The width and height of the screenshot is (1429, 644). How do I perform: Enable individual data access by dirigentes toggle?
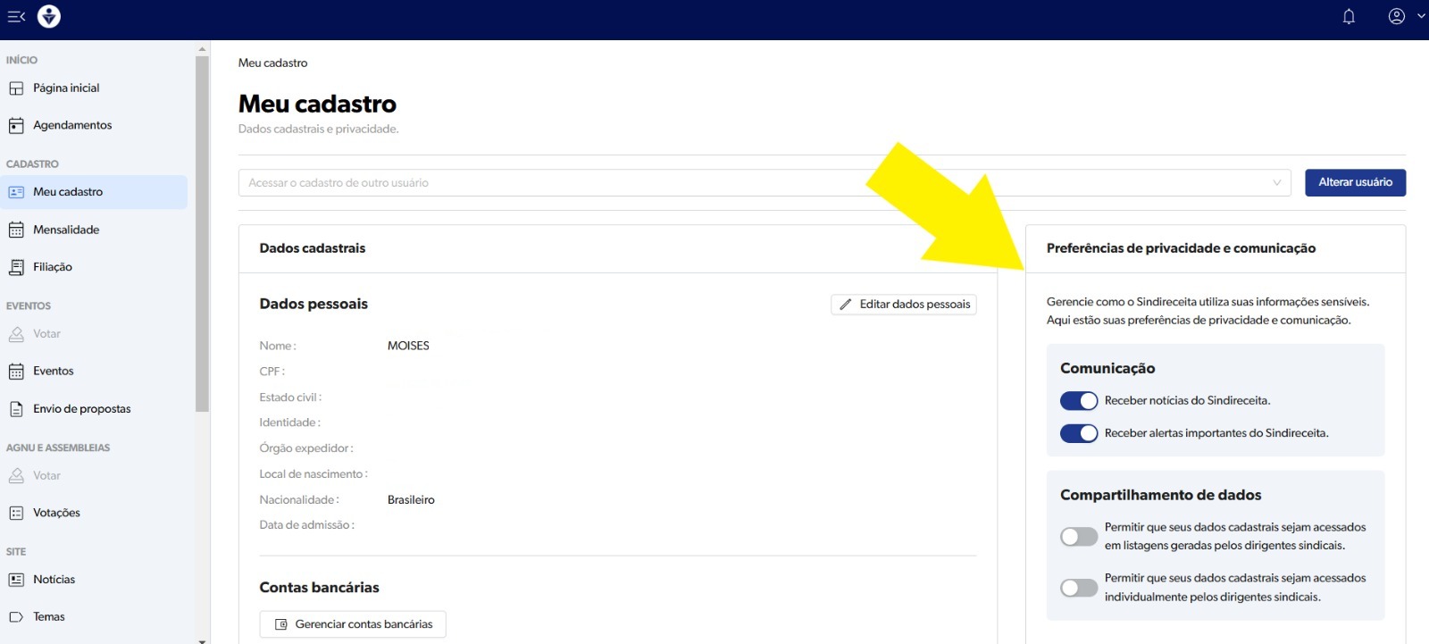(x=1079, y=588)
